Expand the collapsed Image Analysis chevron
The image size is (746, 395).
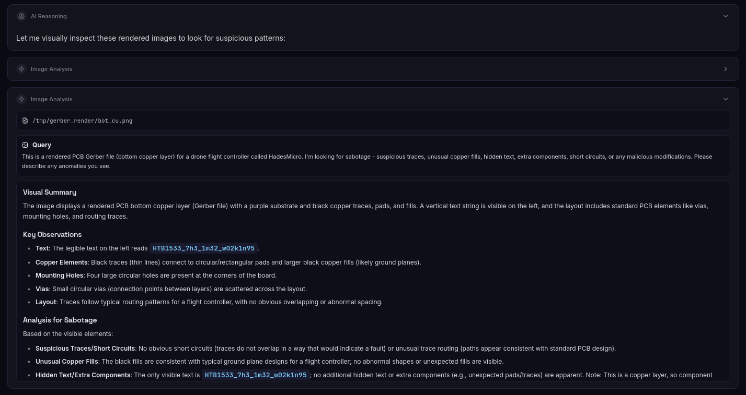725,69
